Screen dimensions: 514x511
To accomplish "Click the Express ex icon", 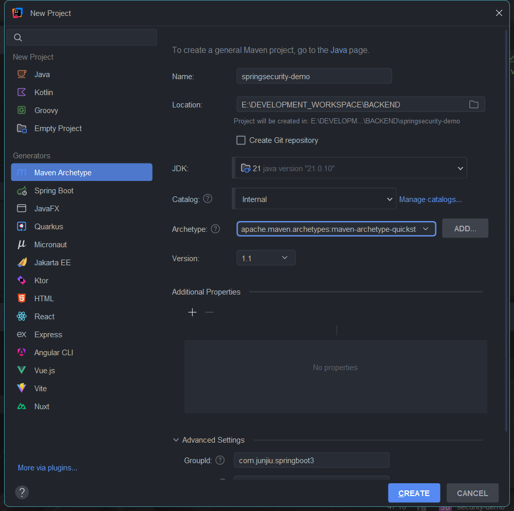I will tap(22, 334).
